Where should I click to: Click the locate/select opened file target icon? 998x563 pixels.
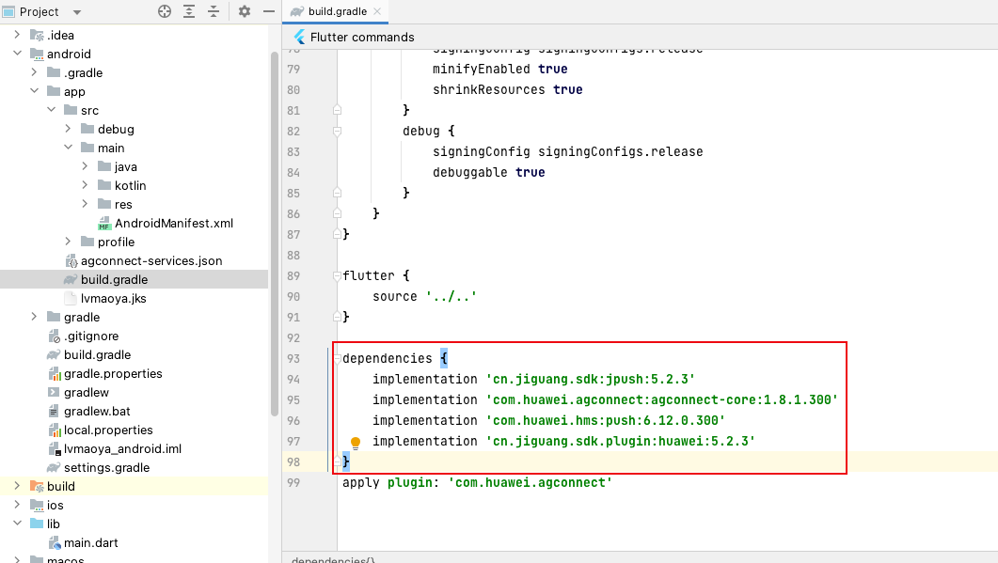point(165,11)
